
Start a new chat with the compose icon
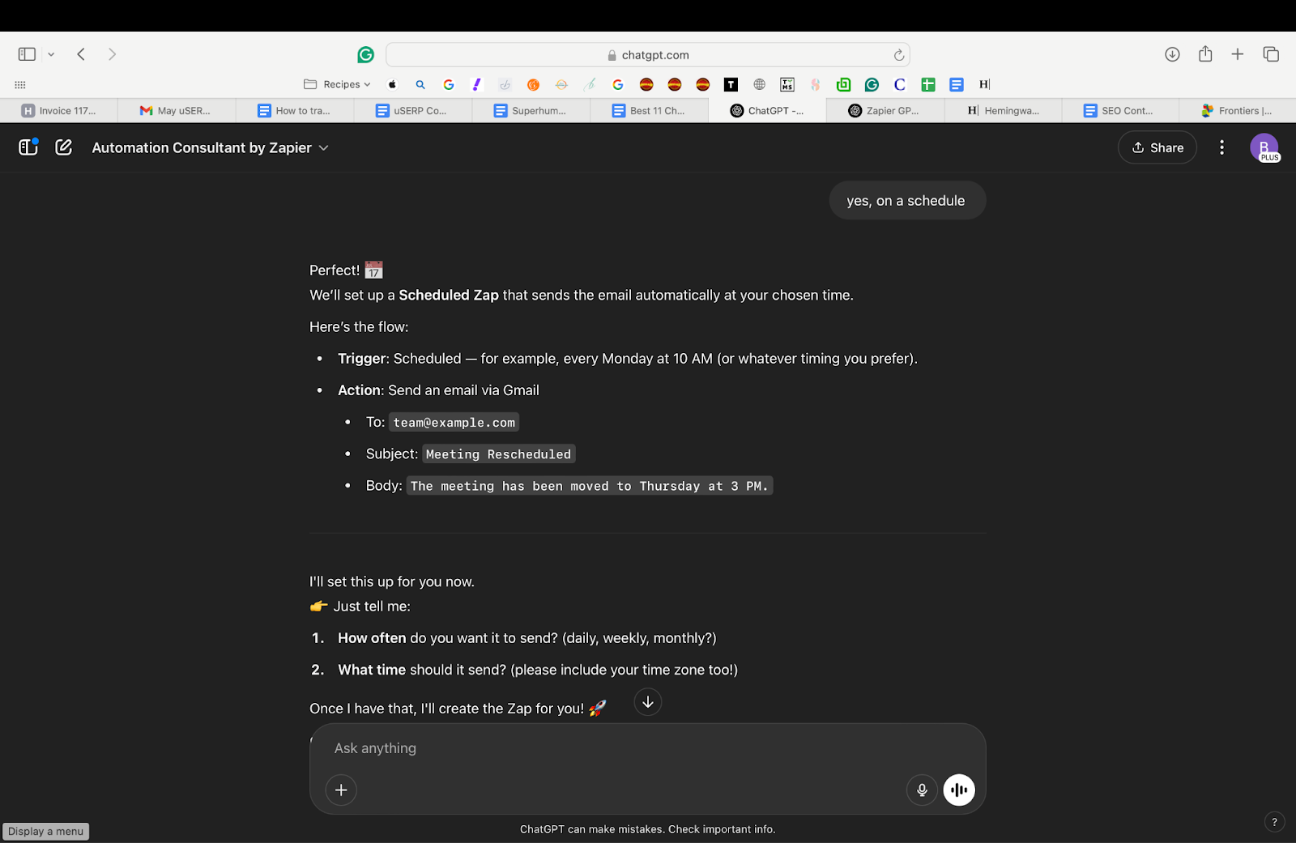64,147
